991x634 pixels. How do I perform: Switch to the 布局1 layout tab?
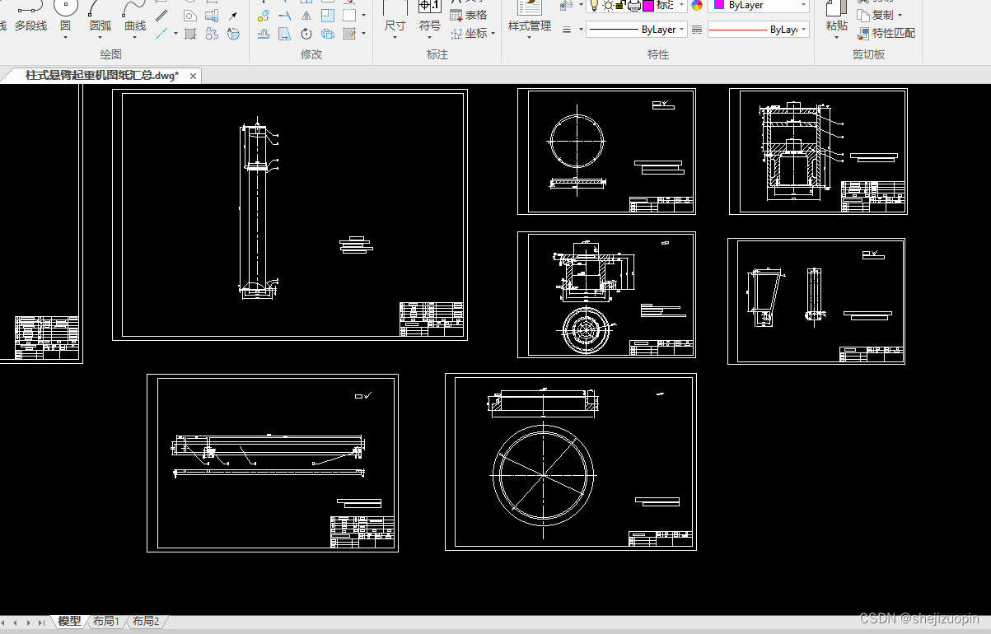pyautogui.click(x=106, y=621)
